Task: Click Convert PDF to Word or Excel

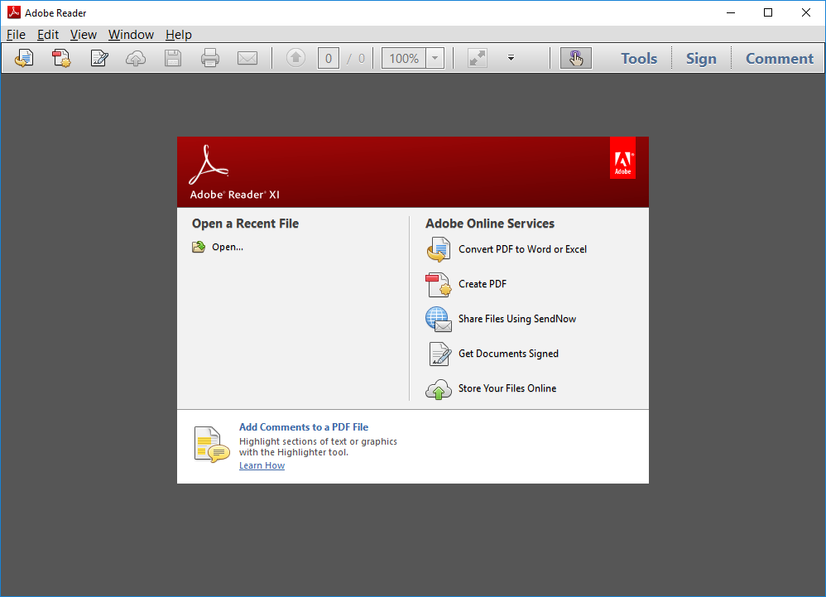Action: pos(522,249)
